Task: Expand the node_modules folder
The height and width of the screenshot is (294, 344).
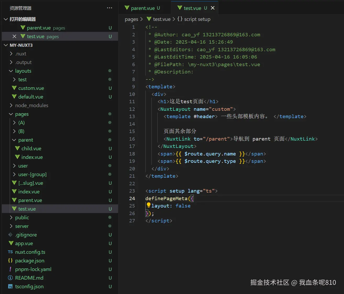Action: tap(11, 105)
